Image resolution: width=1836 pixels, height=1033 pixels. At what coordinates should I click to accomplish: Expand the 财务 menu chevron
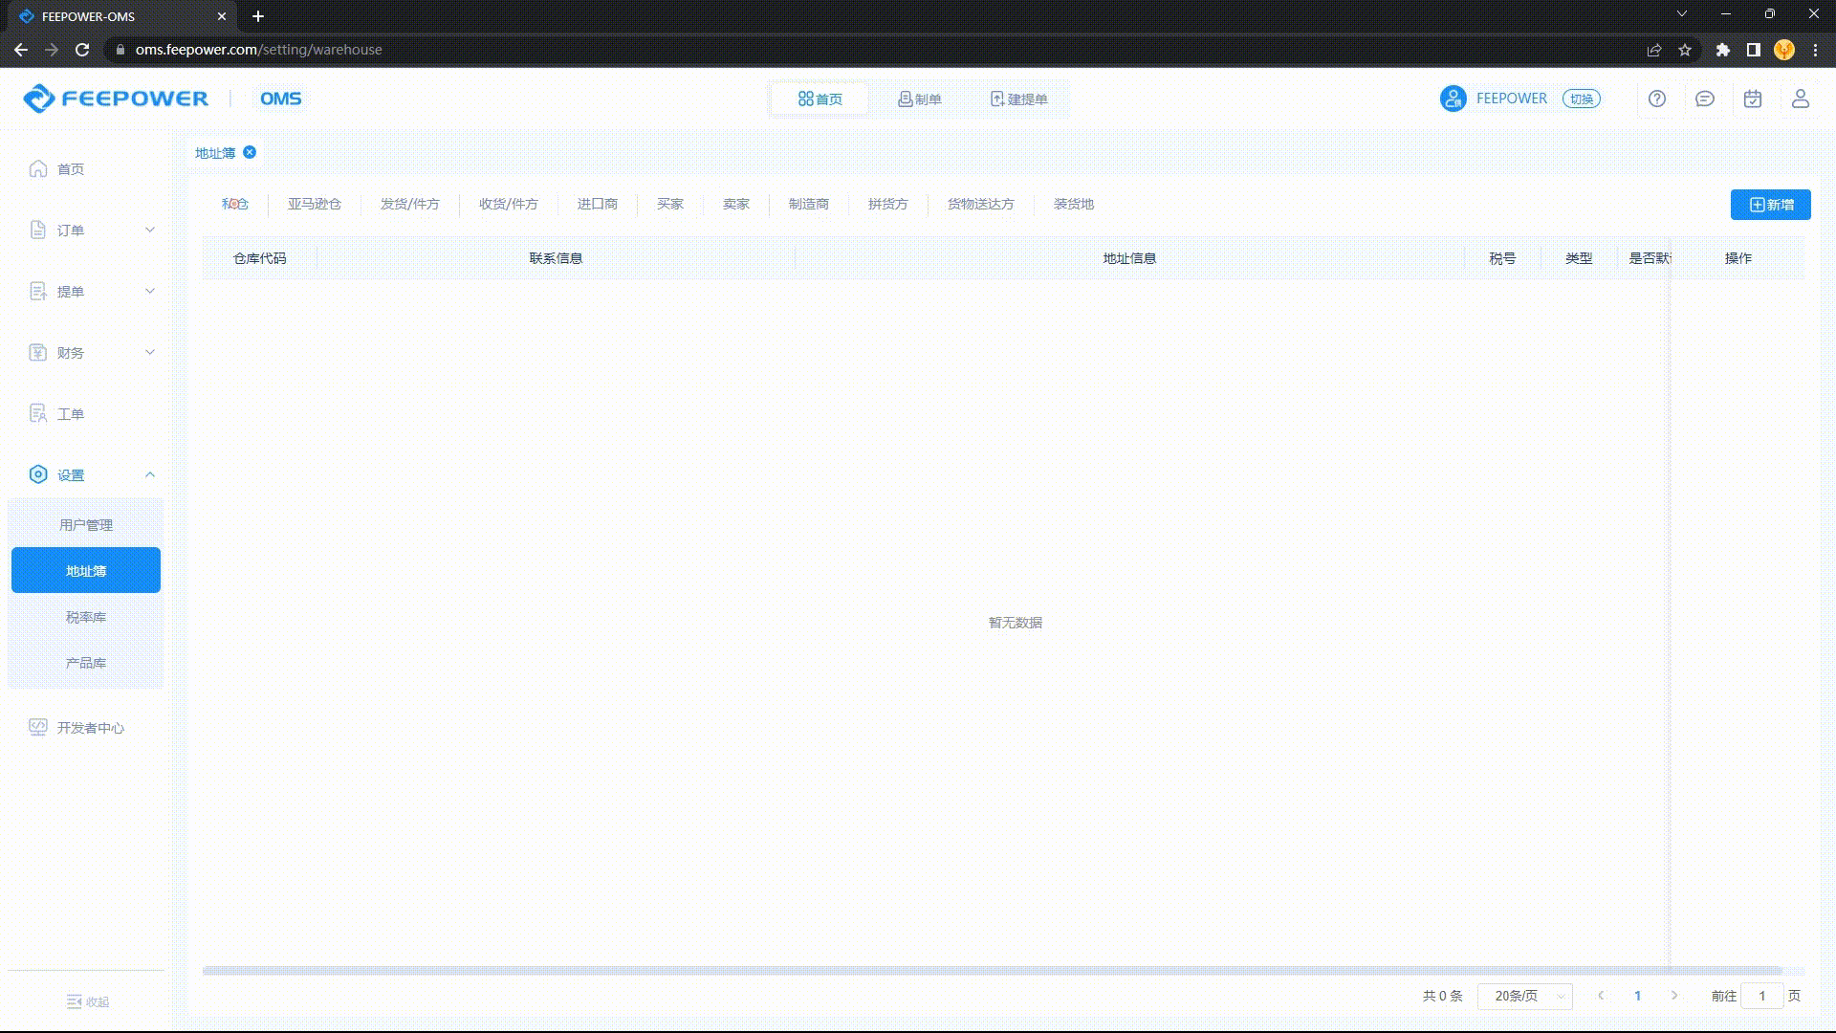pyautogui.click(x=150, y=352)
